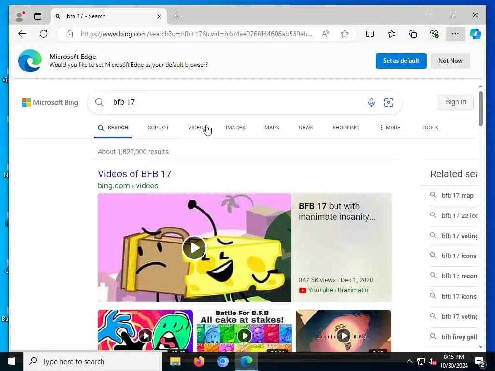This screenshot has height=371, width=495.
Task: Open Read aloud icon in address bar
Action: point(325,34)
